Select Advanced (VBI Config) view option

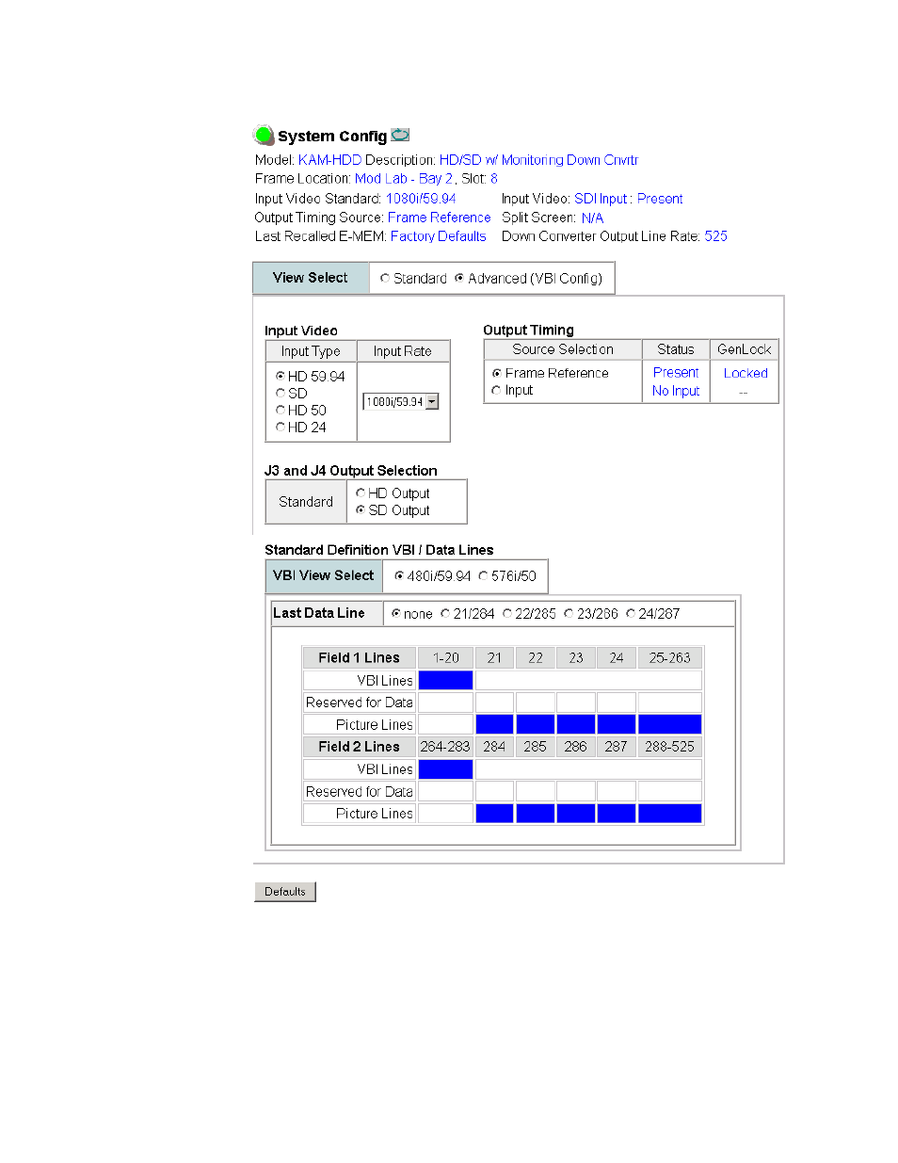(x=459, y=278)
